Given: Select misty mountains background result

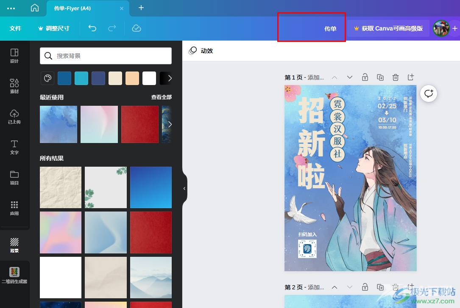Looking at the screenshot, I should (151, 278).
